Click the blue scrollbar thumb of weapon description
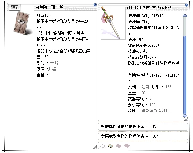193x153 pixels. point(185,75)
